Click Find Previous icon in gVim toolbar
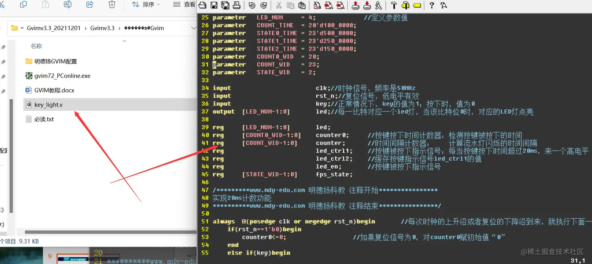592x264 pixels. point(340,5)
